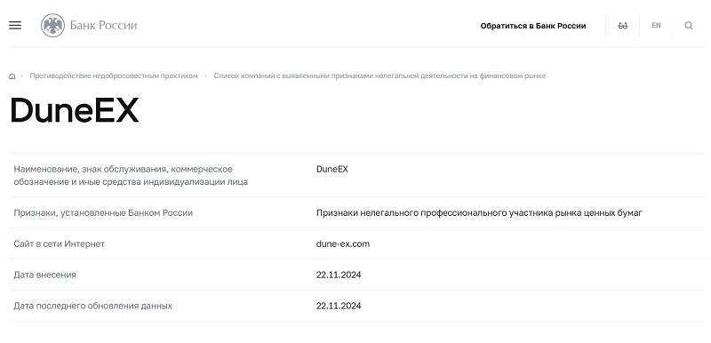The image size is (711, 343).
Task: Click the 'Дата внесения' value 22.11.2024
Action: 339,275
